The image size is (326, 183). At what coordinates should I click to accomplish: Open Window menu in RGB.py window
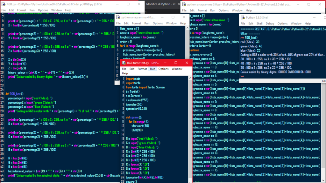[56, 10]
